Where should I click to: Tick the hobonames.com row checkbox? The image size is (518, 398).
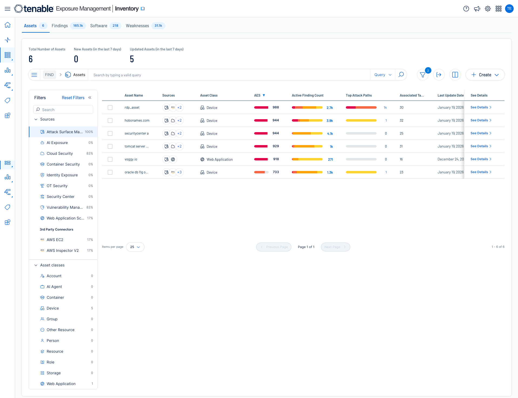pos(110,121)
